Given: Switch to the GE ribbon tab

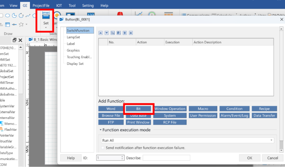Looking at the screenshot, I should (25, 6).
